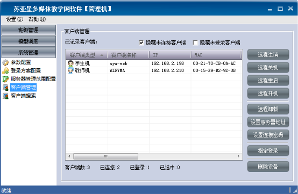Image resolution: width=298 pixels, height=194 pixels.
Task: Select 客户端搜索 in sidebar
Action: 23,96
